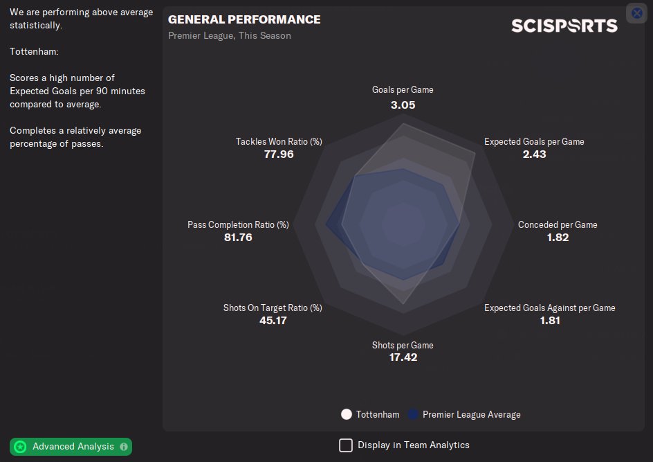This screenshot has height=462, width=653.
Task: Click Expected Goals Against per Game label
Action: pyautogui.click(x=549, y=308)
